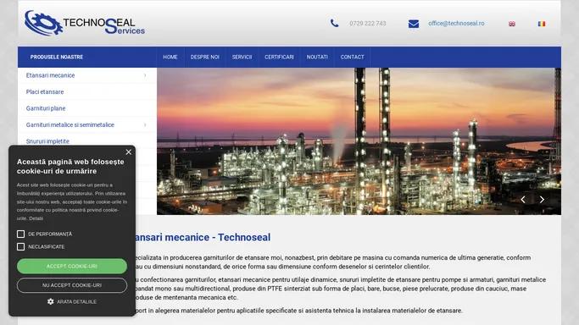Click Nu Accept Cookie-uri button
Image resolution: width=579 pixels, height=325 pixels.
[x=72, y=285]
